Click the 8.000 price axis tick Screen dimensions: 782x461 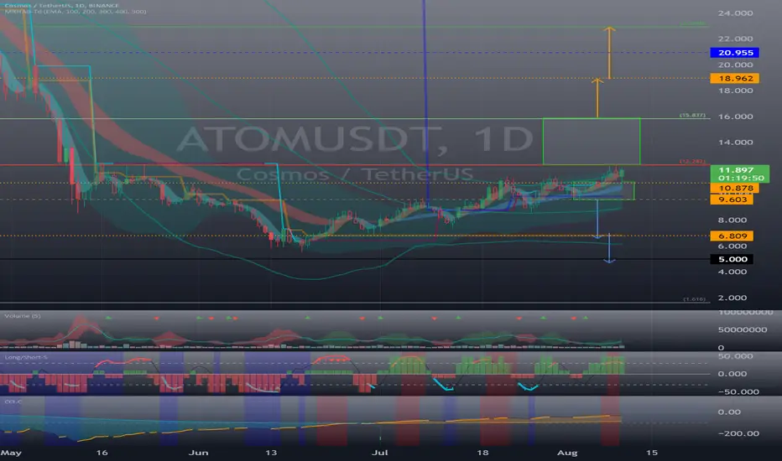(x=732, y=220)
